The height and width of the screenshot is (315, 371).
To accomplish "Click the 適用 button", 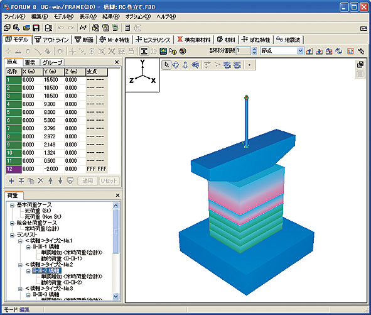I will click(x=87, y=181).
